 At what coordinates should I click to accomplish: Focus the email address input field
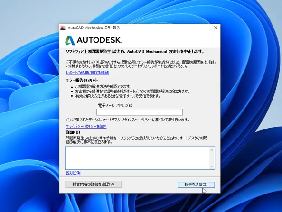[140, 112]
